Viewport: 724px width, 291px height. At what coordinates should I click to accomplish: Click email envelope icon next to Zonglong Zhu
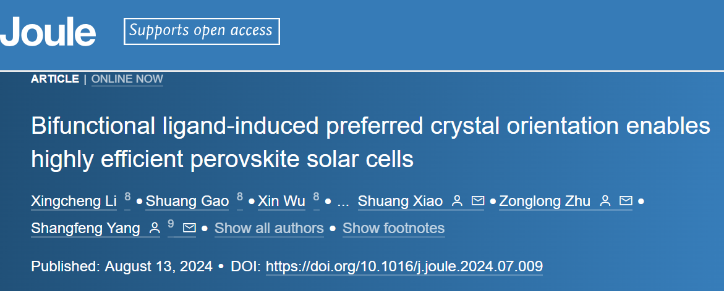point(625,201)
